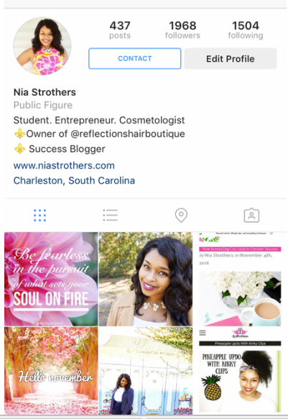288x419 pixels.
Task: Open the portrait post with tan coat
Action: pos(146,279)
